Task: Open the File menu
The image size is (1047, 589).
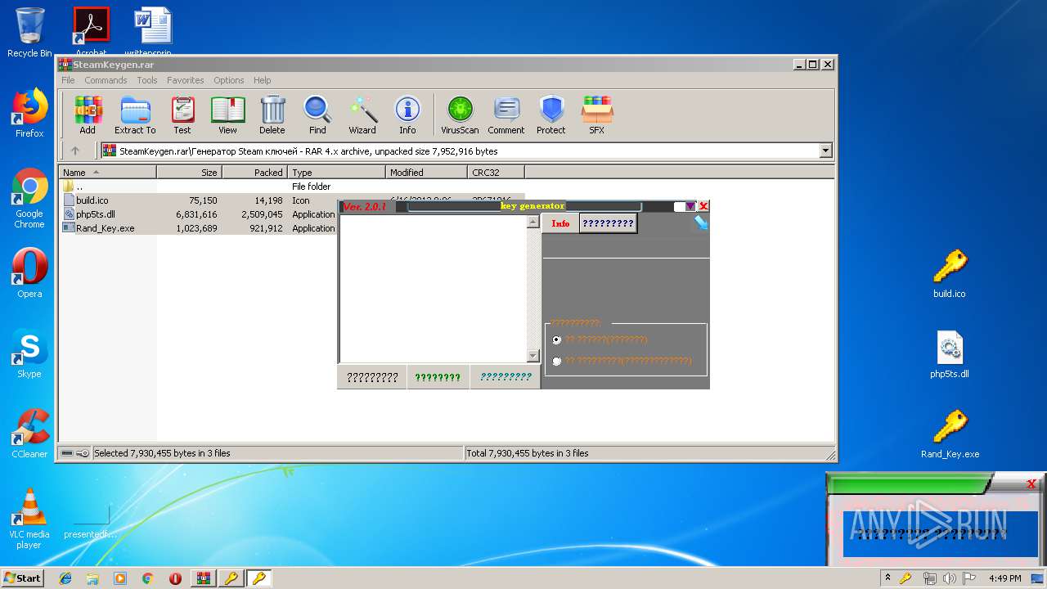Action: [68, 80]
